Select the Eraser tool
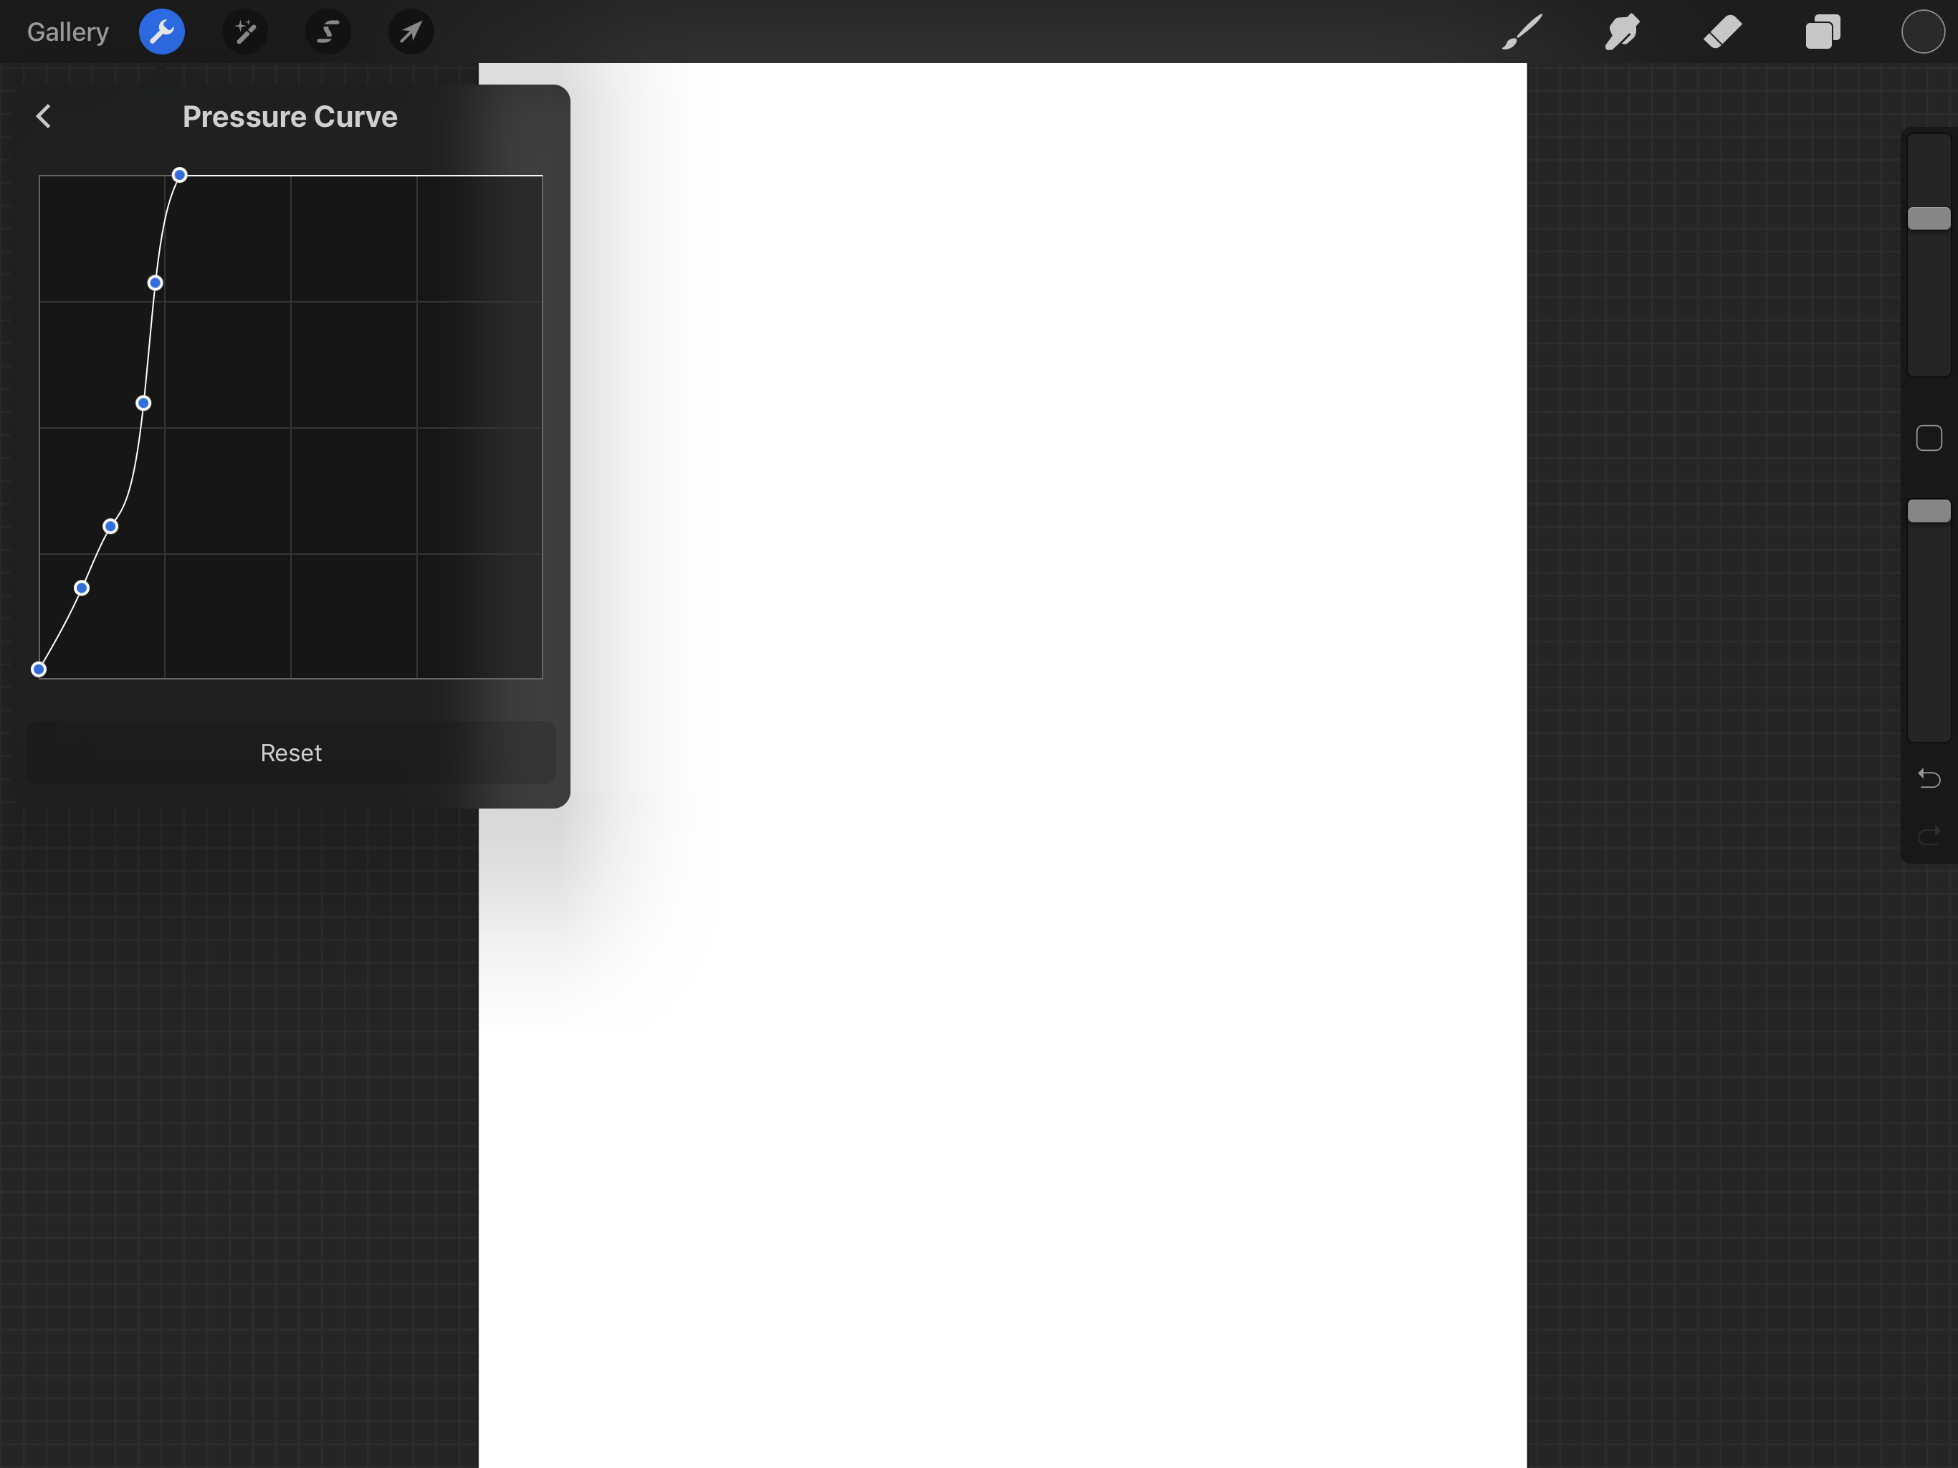The height and width of the screenshot is (1468, 1958). click(1722, 32)
